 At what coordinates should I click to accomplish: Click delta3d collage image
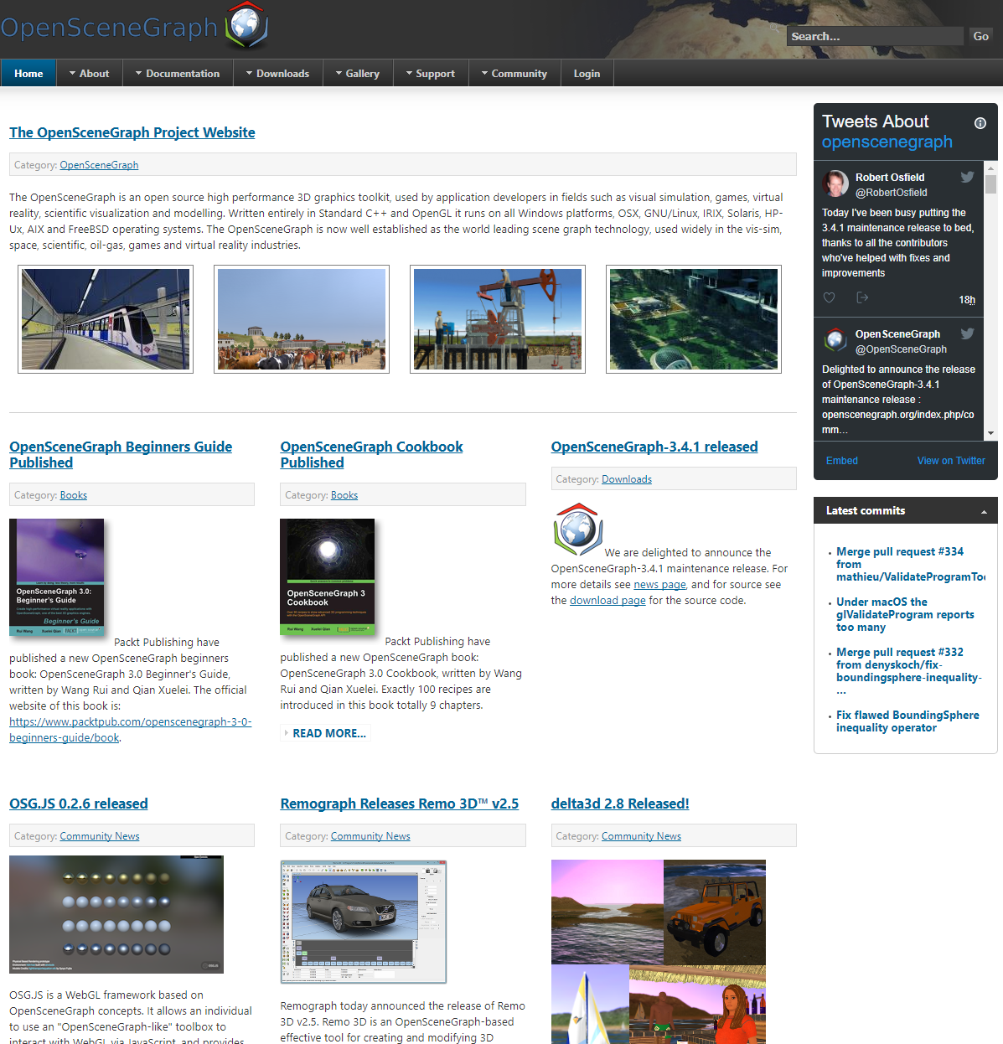(659, 952)
